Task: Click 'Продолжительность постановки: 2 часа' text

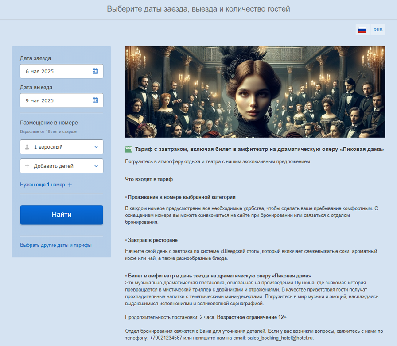Action: (170, 317)
